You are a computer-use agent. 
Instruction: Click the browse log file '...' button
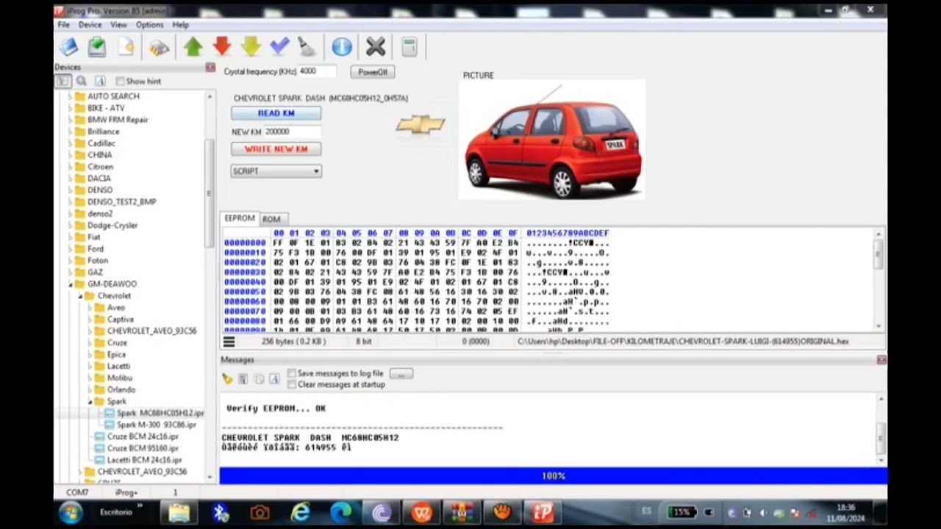tap(401, 374)
